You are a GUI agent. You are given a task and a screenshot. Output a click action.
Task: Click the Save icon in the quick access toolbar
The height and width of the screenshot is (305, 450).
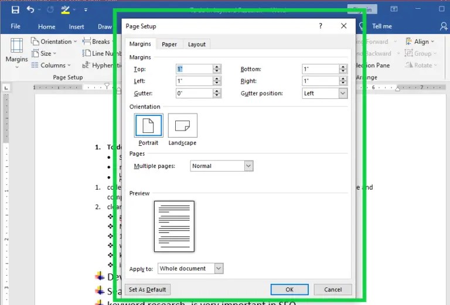pos(15,10)
